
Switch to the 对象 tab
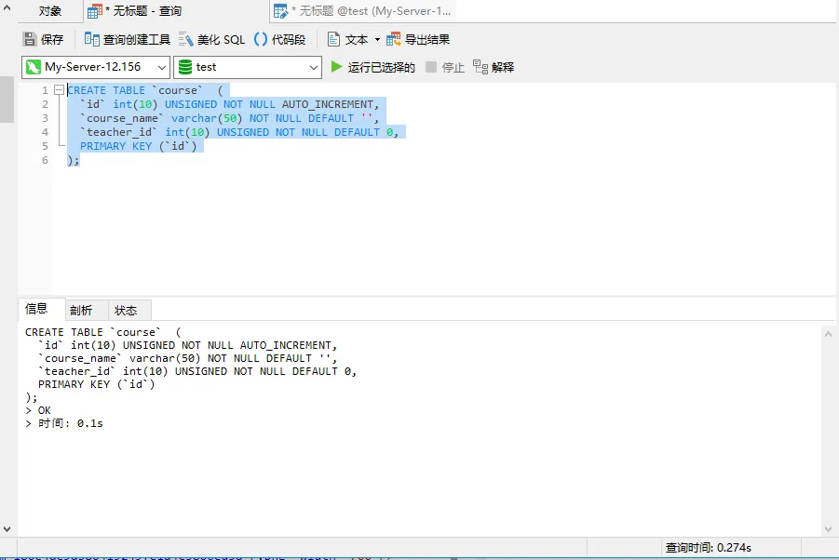point(50,11)
